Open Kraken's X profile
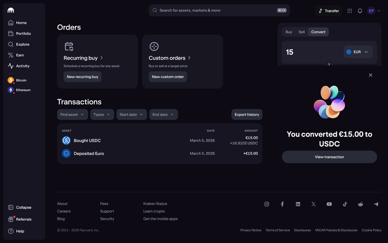Viewport: 388px width, 243px height. (x=313, y=204)
